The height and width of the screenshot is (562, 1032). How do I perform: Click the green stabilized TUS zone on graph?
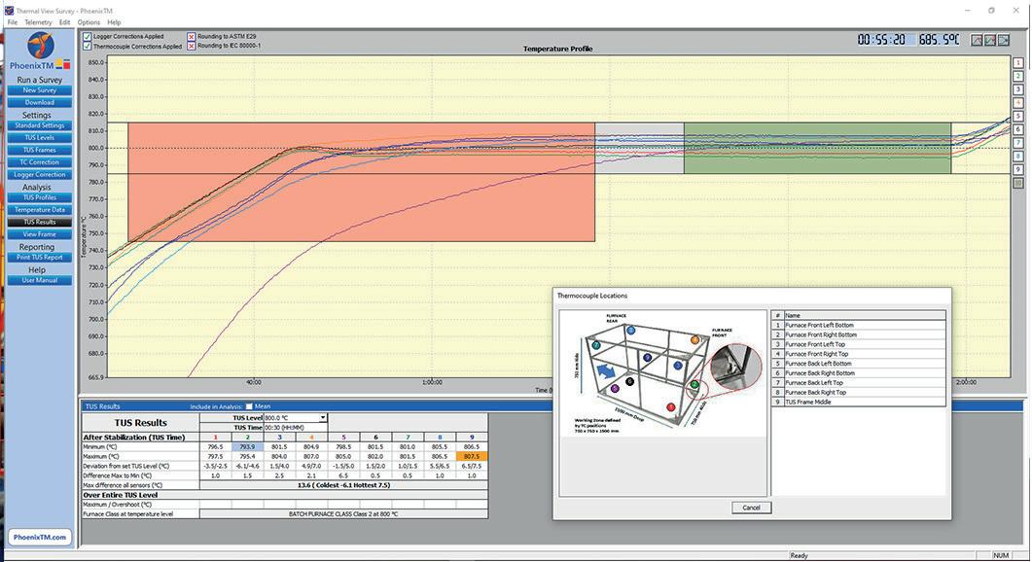[817, 148]
